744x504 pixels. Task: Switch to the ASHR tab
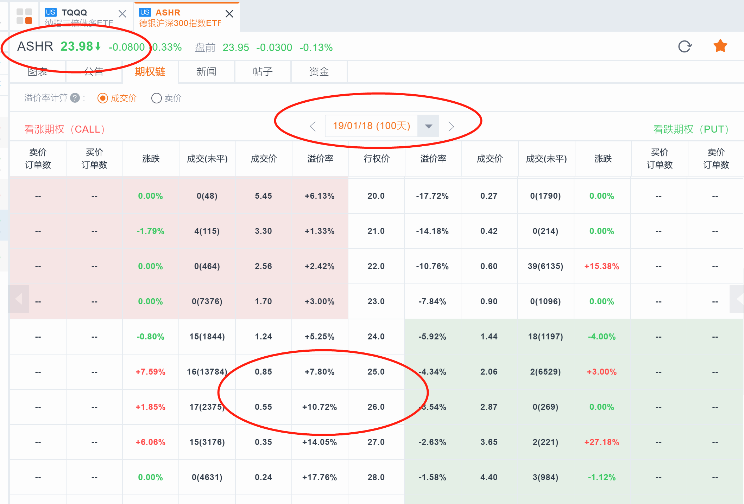click(187, 17)
